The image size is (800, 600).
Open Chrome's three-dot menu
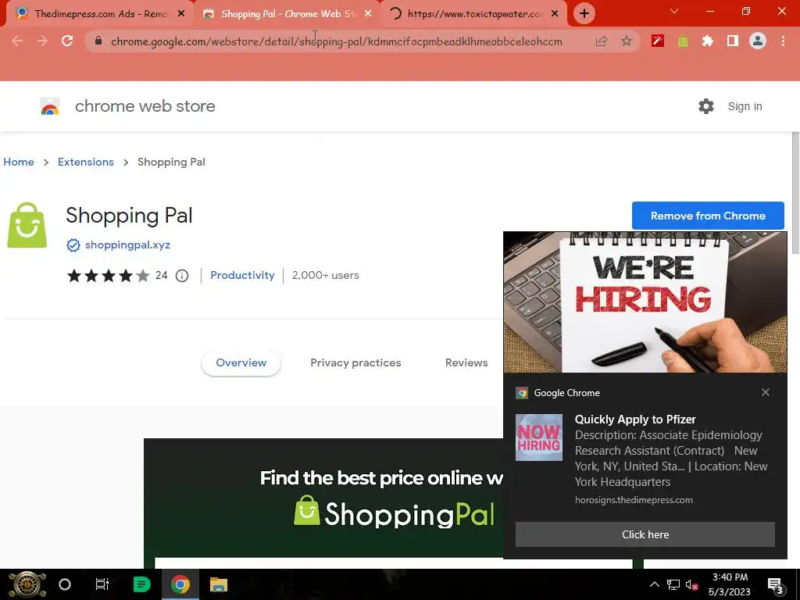click(783, 41)
